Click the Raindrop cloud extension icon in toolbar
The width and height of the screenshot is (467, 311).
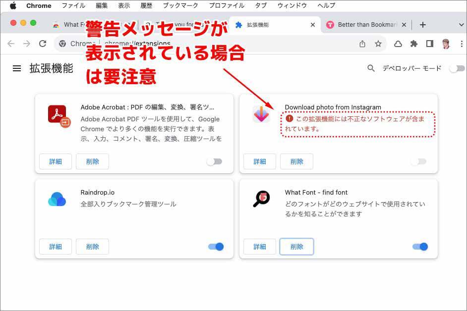click(398, 44)
